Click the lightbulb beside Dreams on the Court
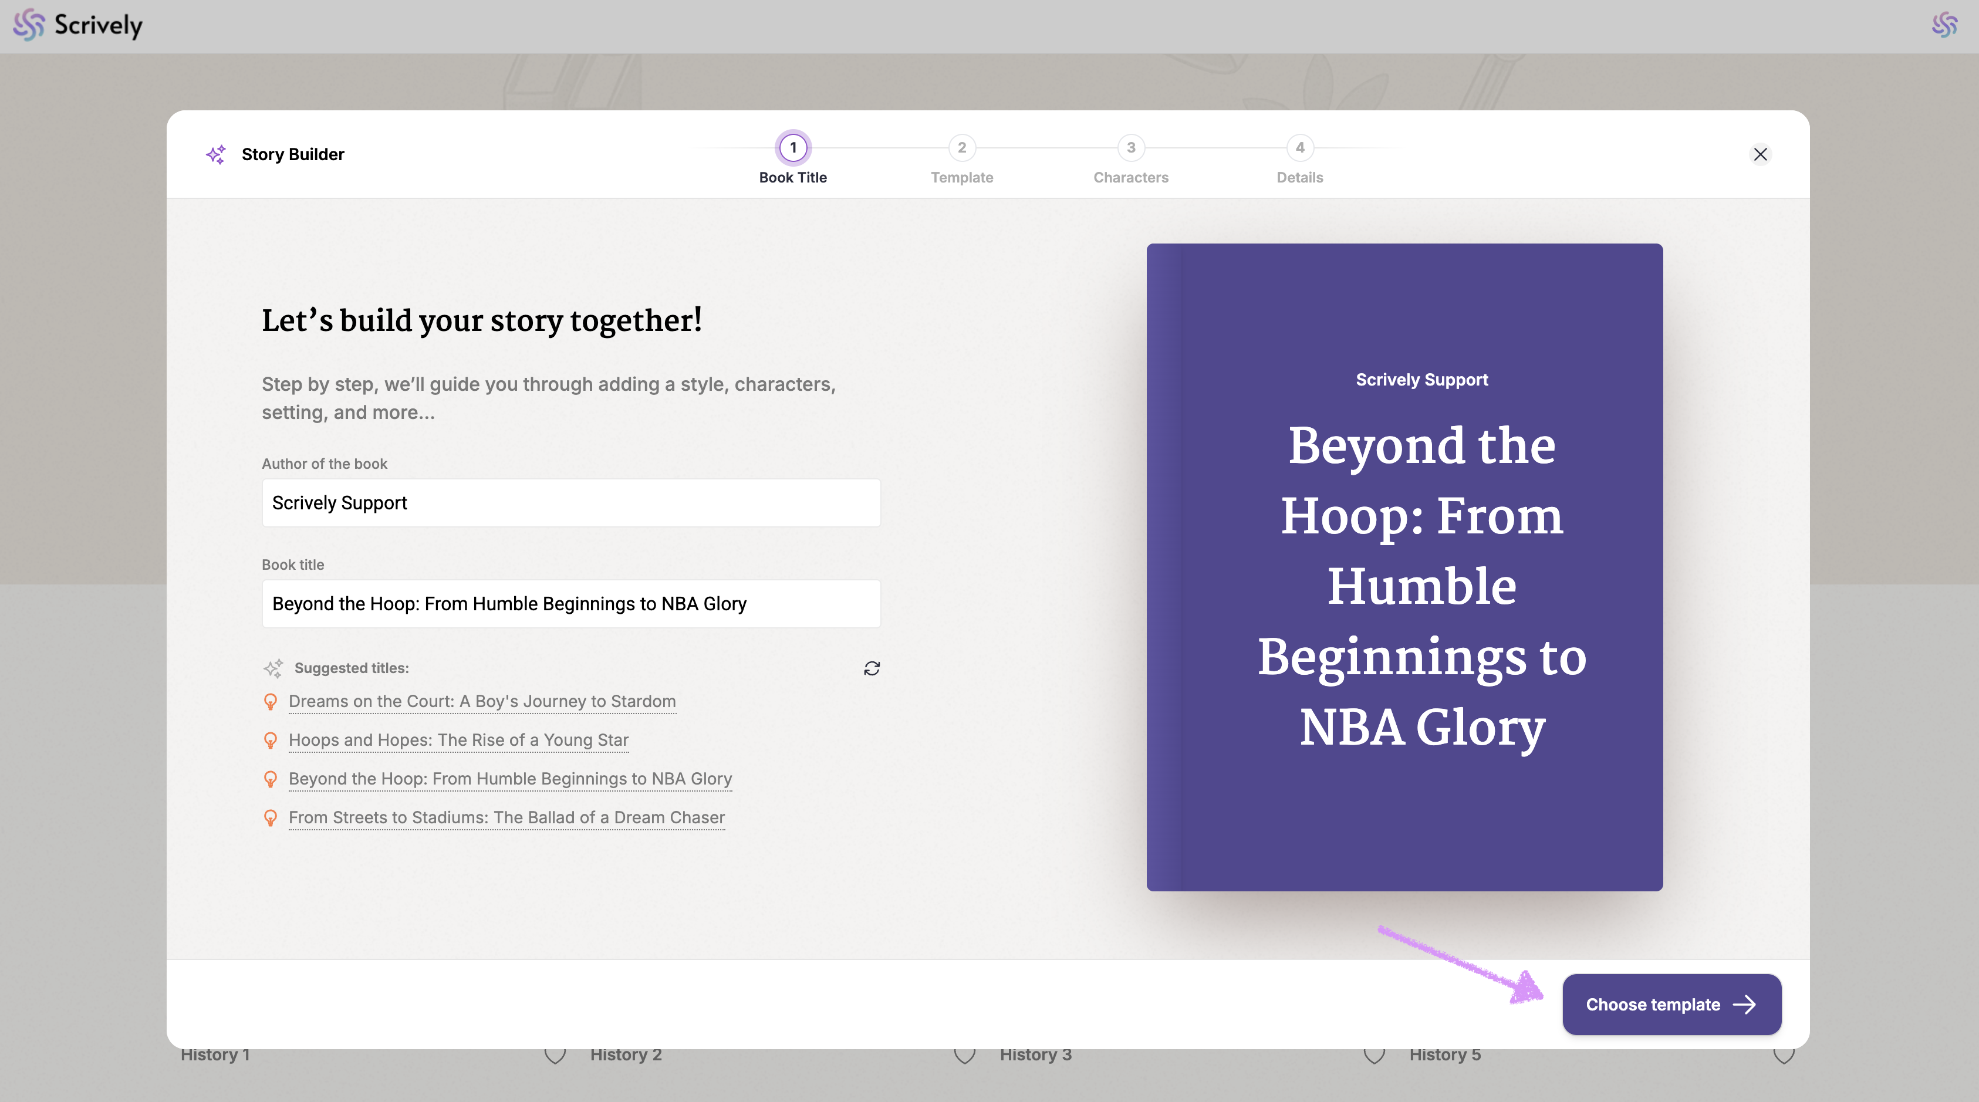The image size is (1979, 1102). point(271,701)
